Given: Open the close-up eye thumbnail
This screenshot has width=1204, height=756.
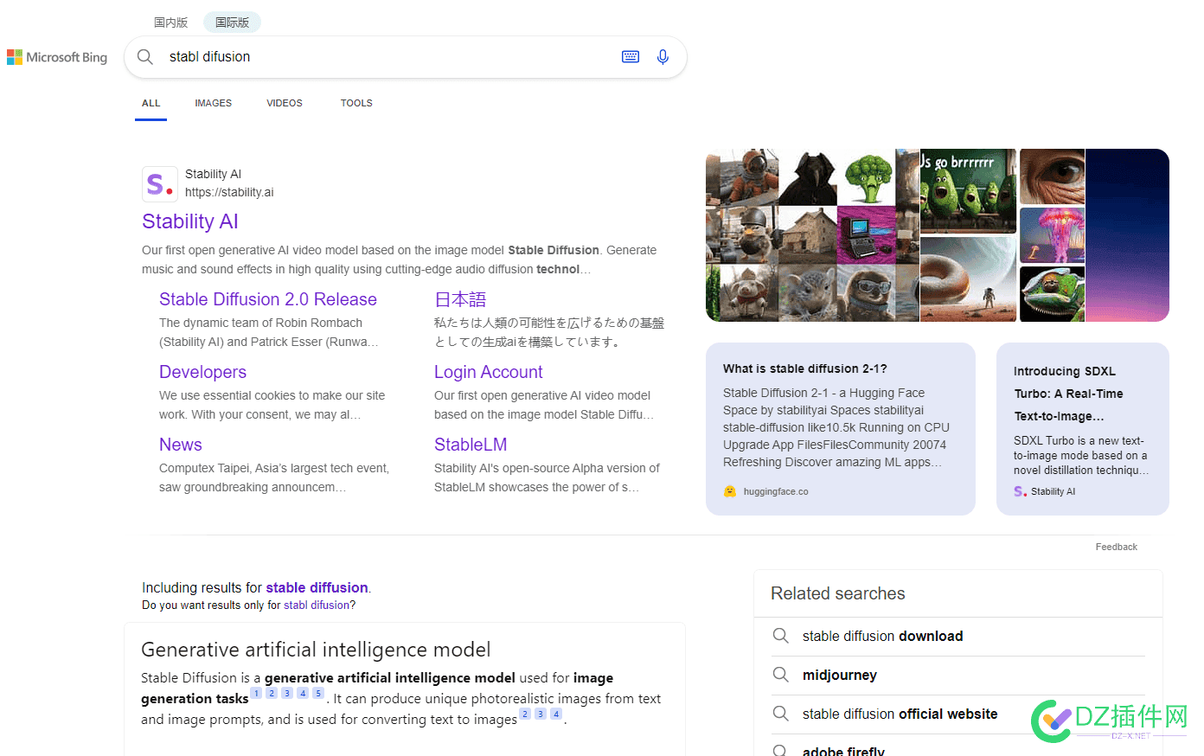Looking at the screenshot, I should point(1052,176).
